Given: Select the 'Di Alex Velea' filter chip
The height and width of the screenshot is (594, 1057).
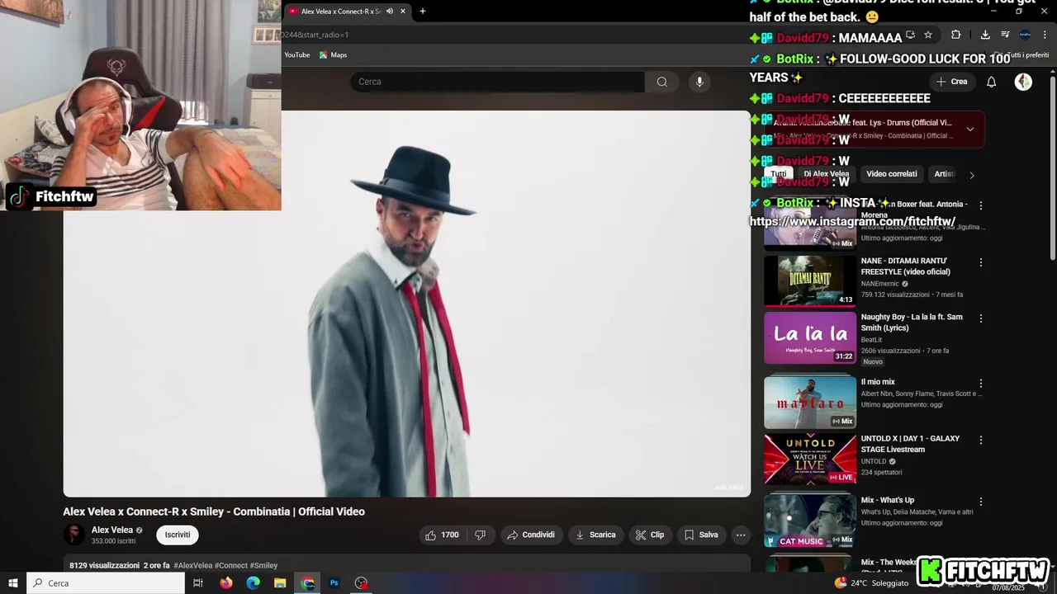Looking at the screenshot, I should tap(827, 174).
